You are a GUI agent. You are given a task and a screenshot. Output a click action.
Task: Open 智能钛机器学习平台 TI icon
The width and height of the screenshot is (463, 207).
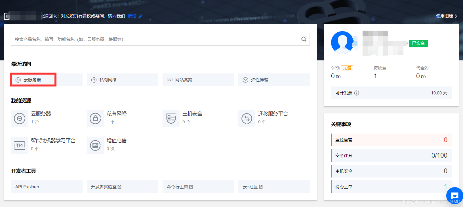tap(20, 145)
